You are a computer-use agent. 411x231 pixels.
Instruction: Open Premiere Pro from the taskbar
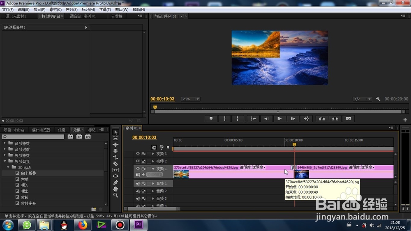click(x=139, y=225)
